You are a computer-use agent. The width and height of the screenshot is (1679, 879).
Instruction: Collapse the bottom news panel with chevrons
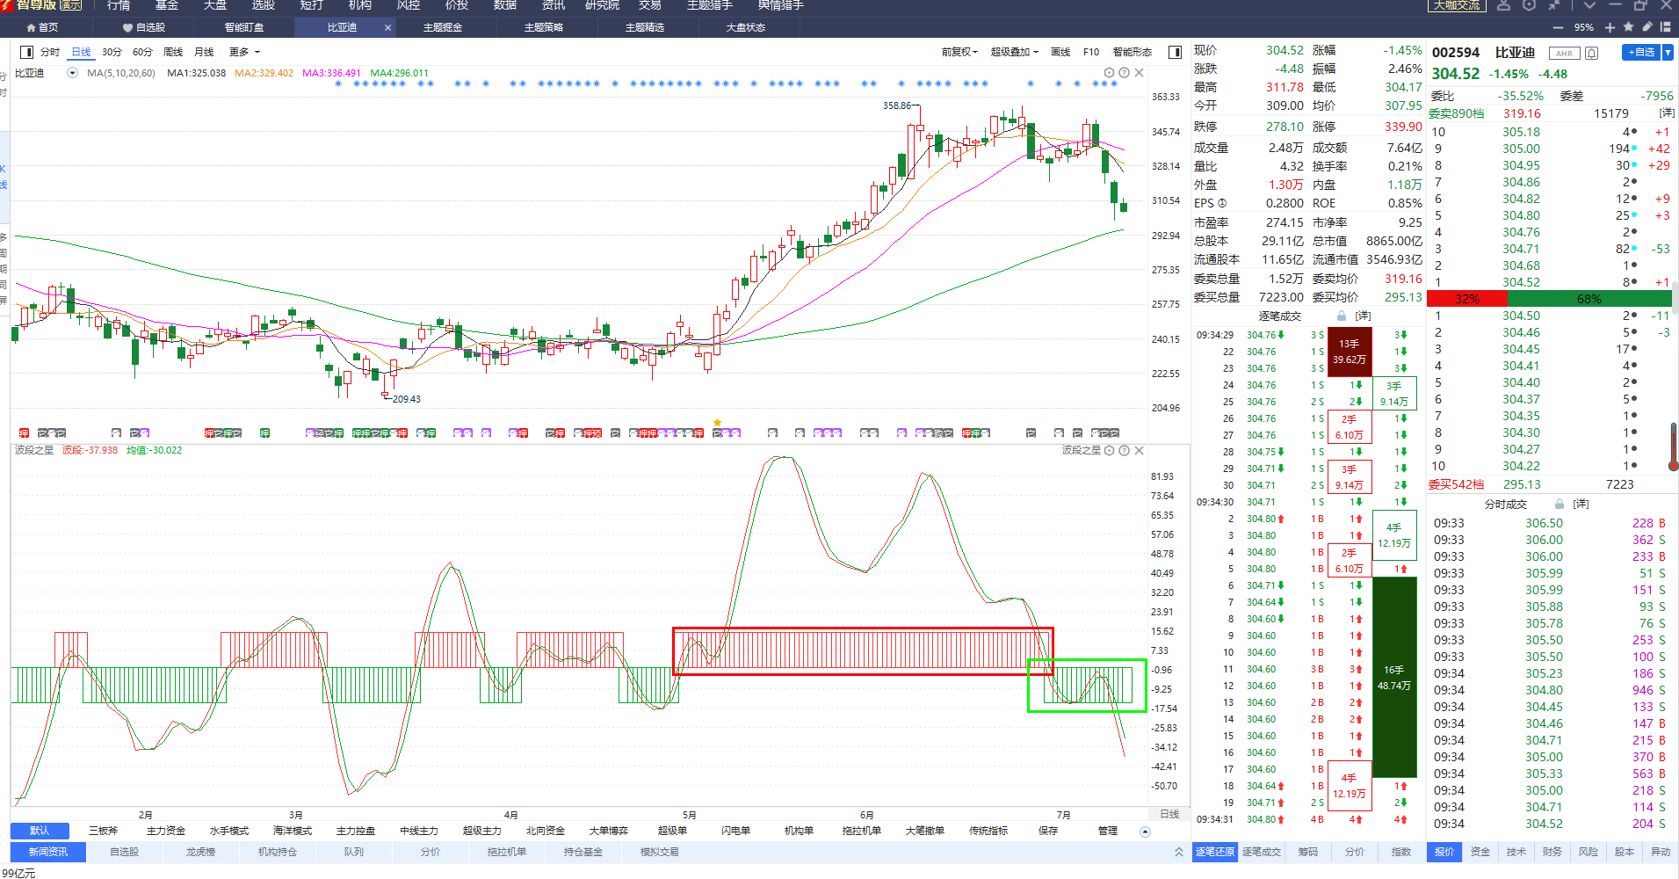[1178, 852]
